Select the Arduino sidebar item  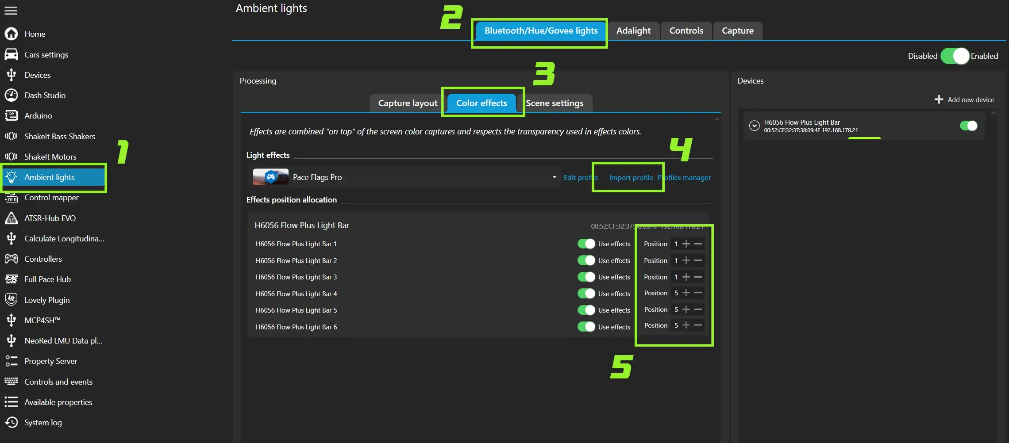[x=38, y=115]
